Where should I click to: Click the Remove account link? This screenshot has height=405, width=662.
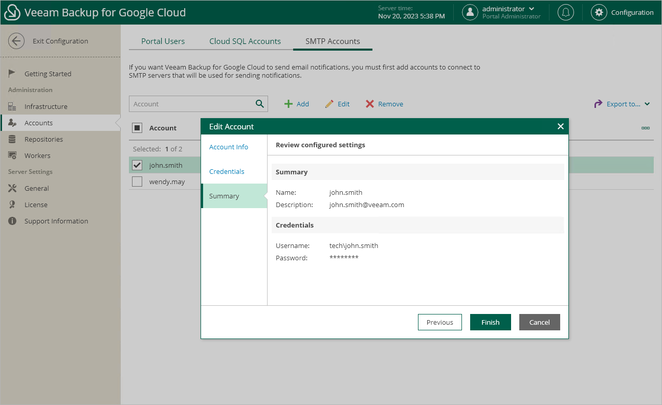point(391,104)
